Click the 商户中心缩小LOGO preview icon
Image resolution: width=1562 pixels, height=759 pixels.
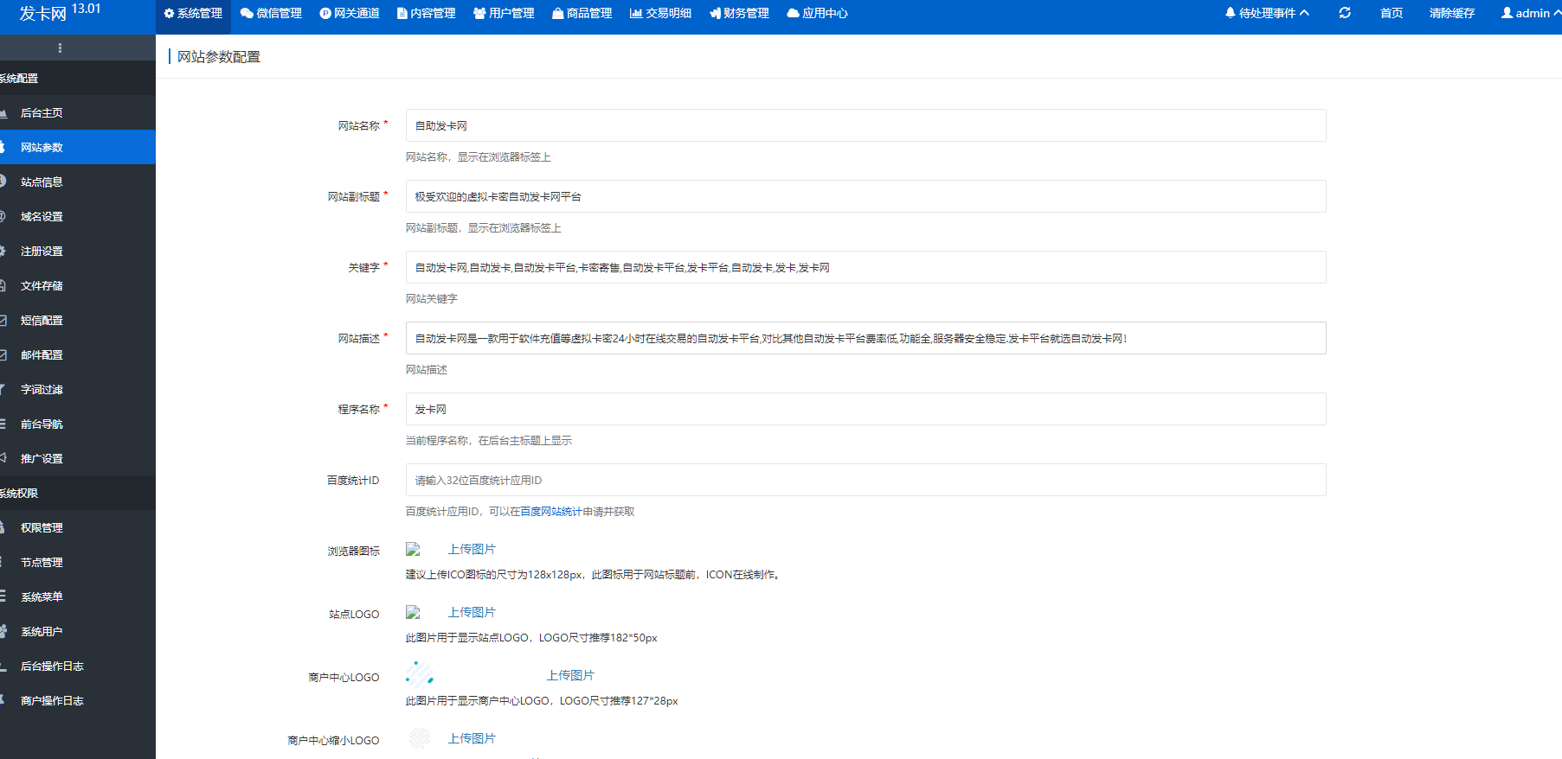click(x=420, y=738)
